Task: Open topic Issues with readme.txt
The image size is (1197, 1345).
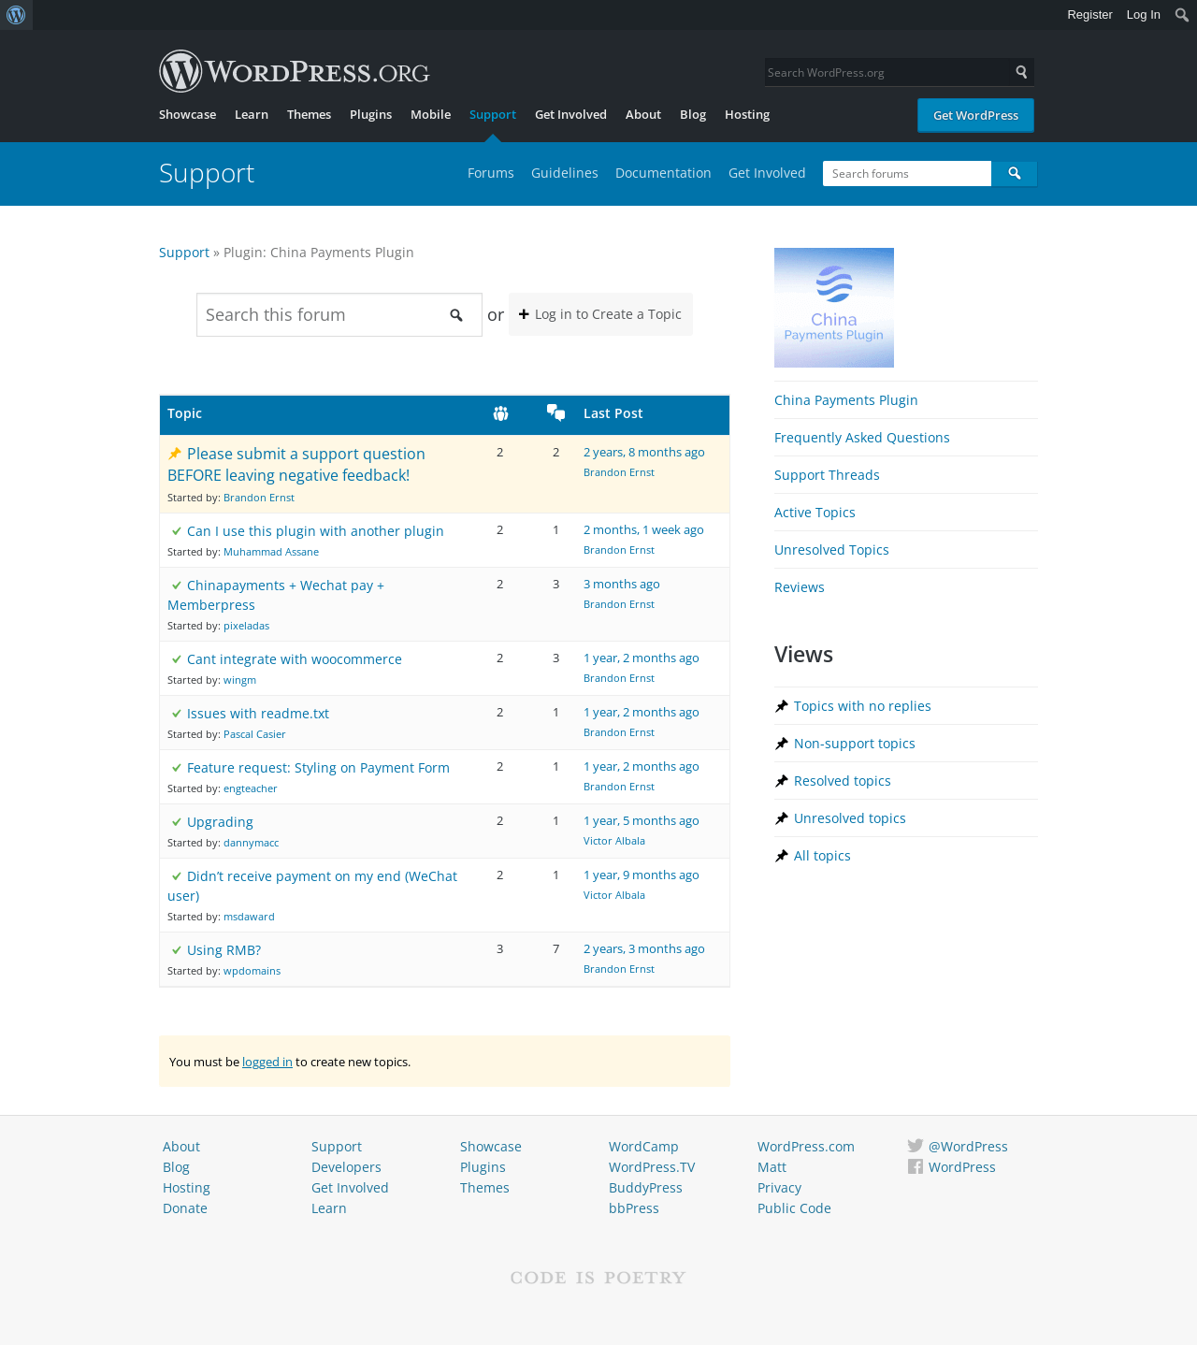Action: (258, 714)
